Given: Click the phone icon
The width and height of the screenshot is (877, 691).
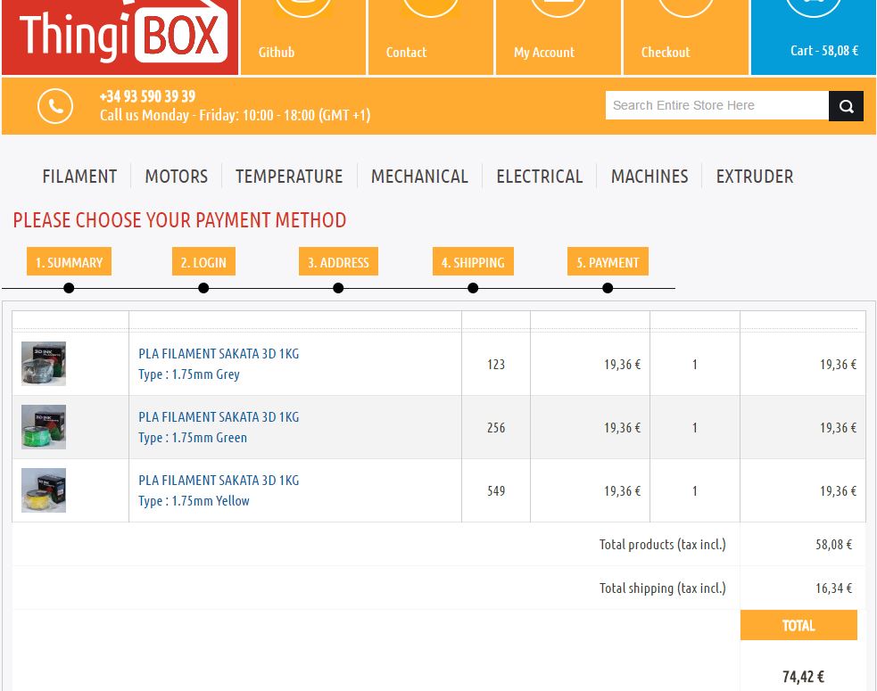Looking at the screenshot, I should point(55,106).
